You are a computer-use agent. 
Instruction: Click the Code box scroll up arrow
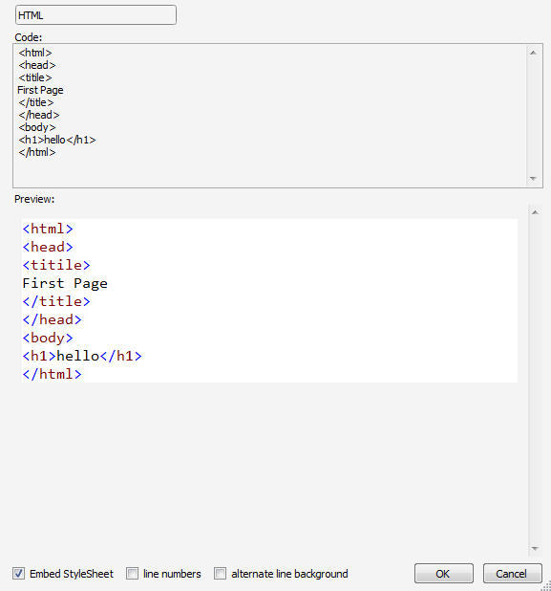pos(533,53)
